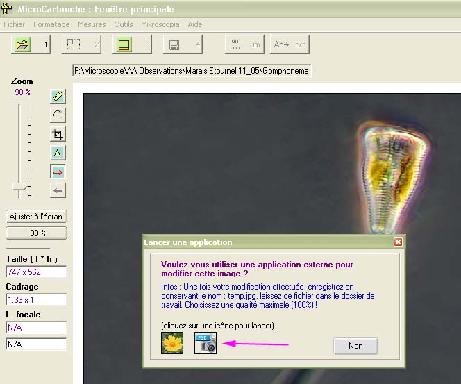Viewport: 461px width, 384px height.
Task: Select the file path field showing Gomphonema
Action: click(x=192, y=71)
